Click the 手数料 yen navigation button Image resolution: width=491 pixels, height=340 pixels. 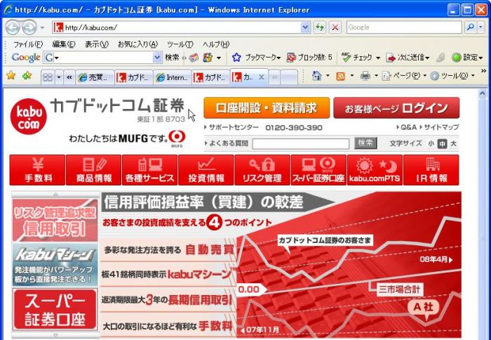(37, 170)
